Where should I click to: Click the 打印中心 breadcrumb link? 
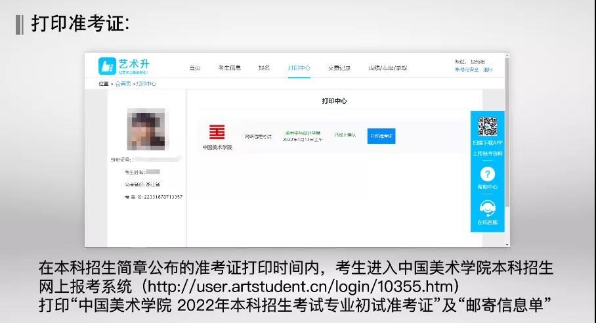(x=146, y=83)
